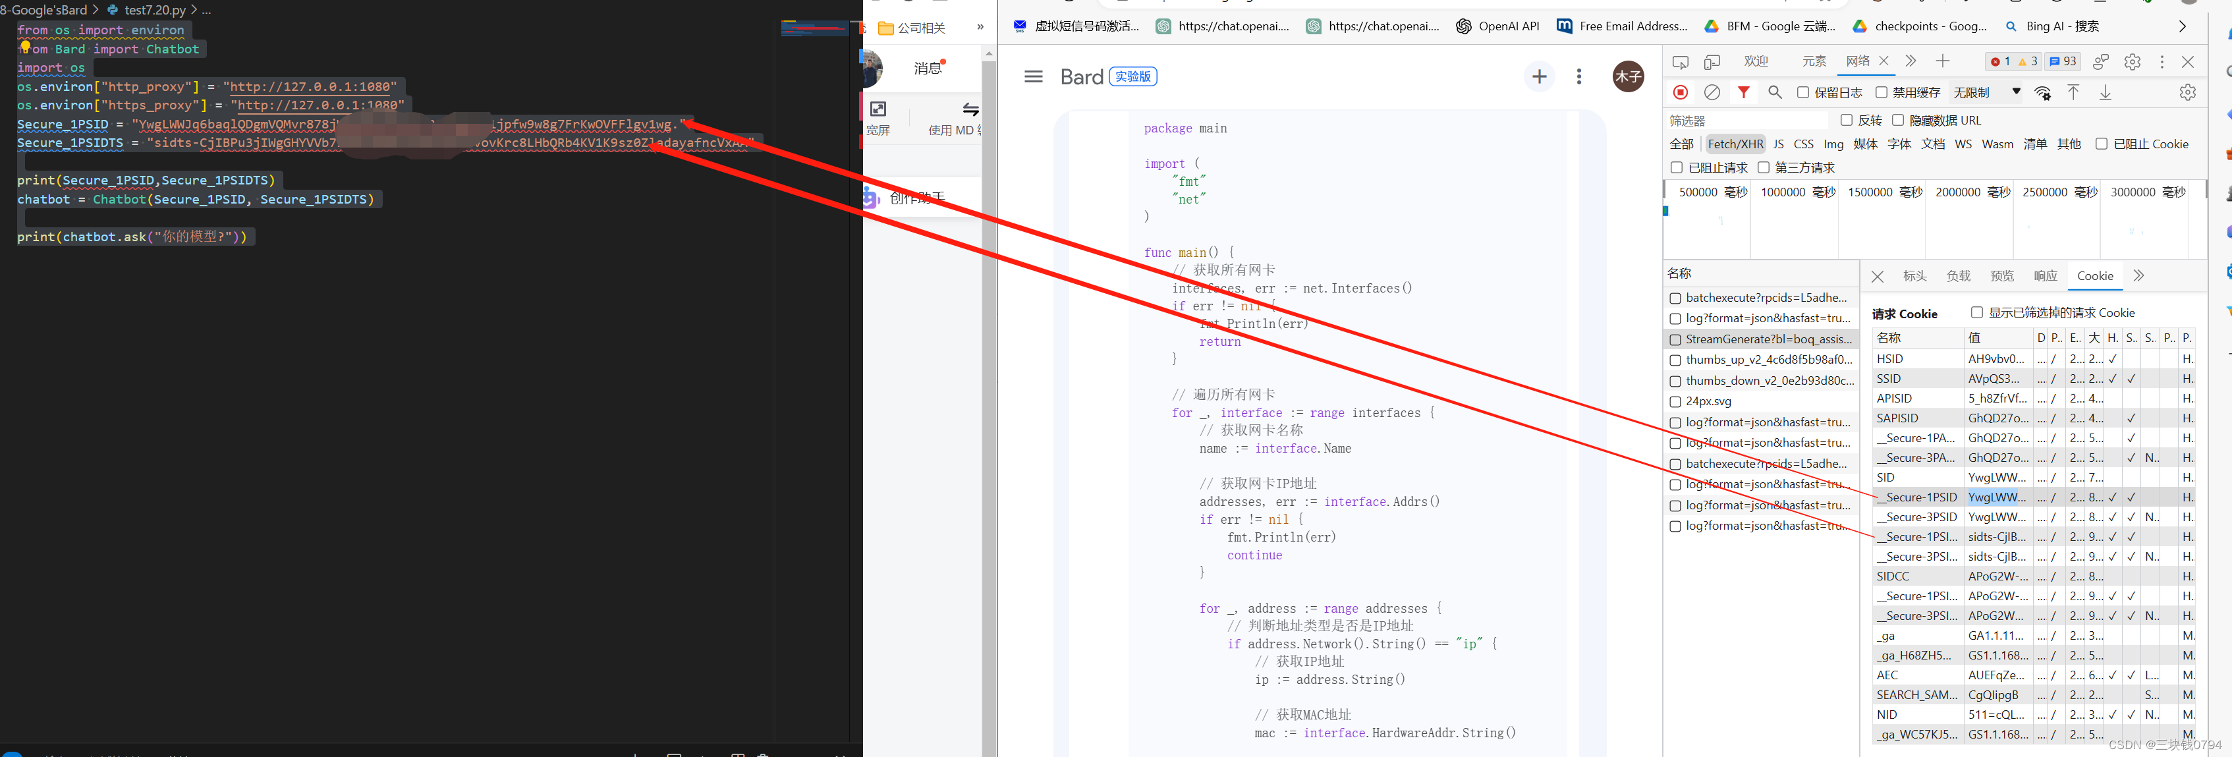
Task: Clear the network log with the circle-slash icon
Action: click(x=1712, y=93)
